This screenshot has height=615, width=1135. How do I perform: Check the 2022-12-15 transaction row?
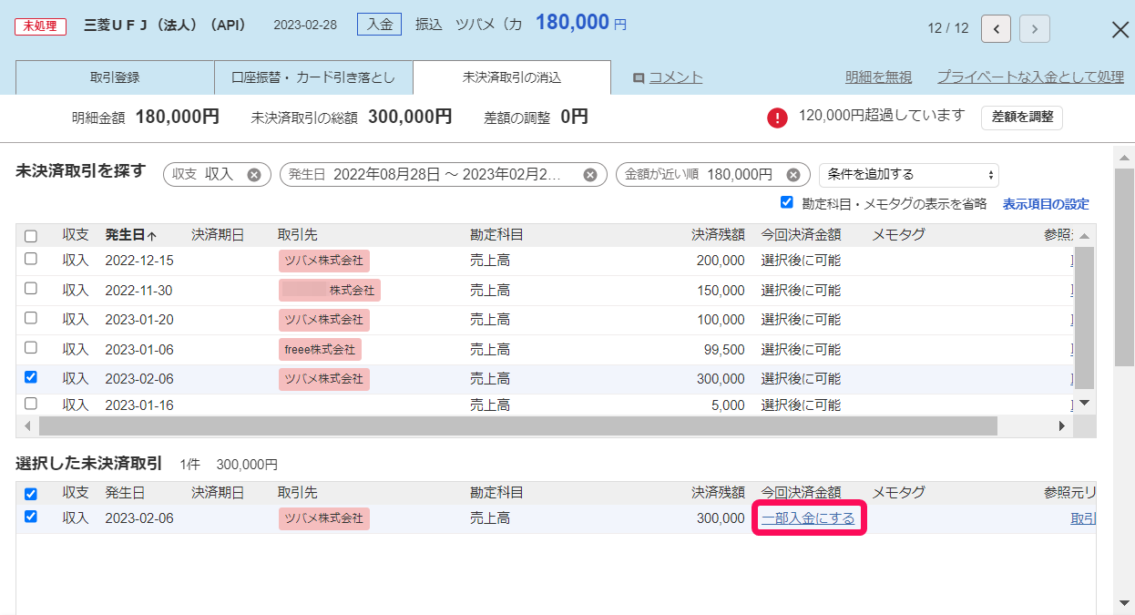(31, 259)
